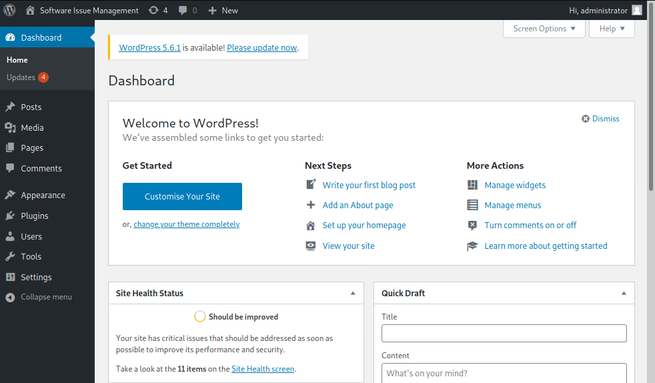Click the New label in the admin bar
The height and width of the screenshot is (383, 655).
point(229,11)
